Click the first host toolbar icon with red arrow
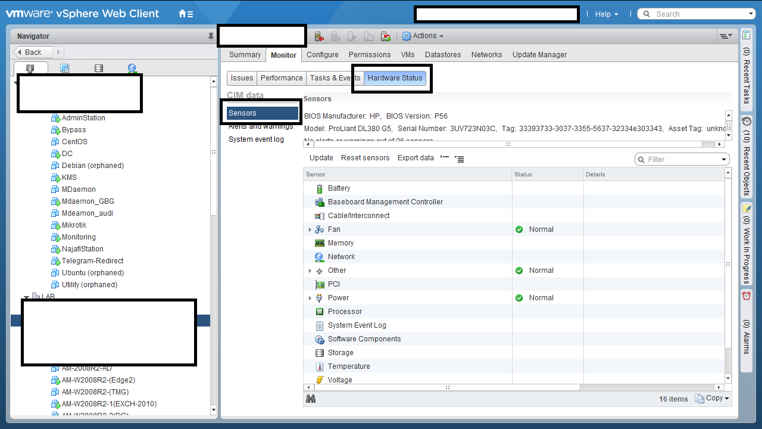This screenshot has width=762, height=429. pos(319,36)
